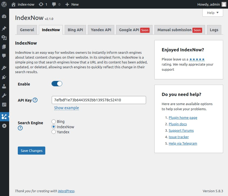Open the Posts sidebar menu

coord(4,28)
